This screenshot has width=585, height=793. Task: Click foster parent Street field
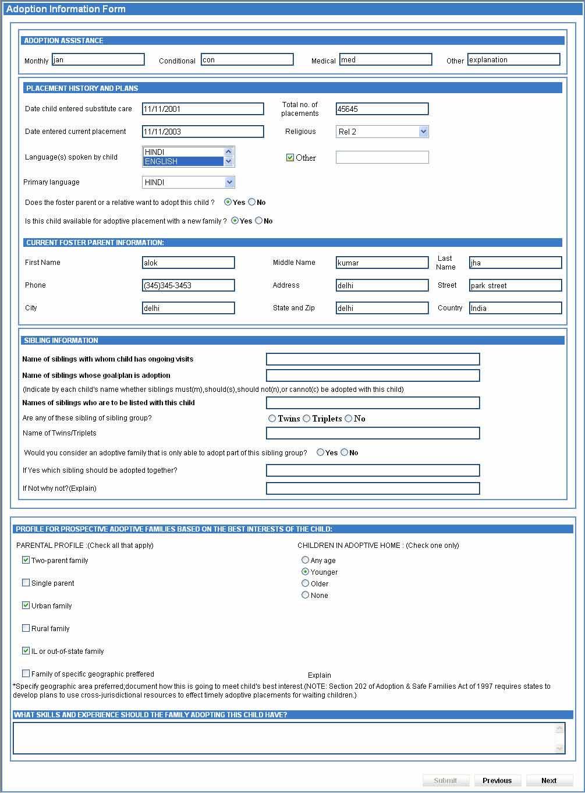coord(515,285)
